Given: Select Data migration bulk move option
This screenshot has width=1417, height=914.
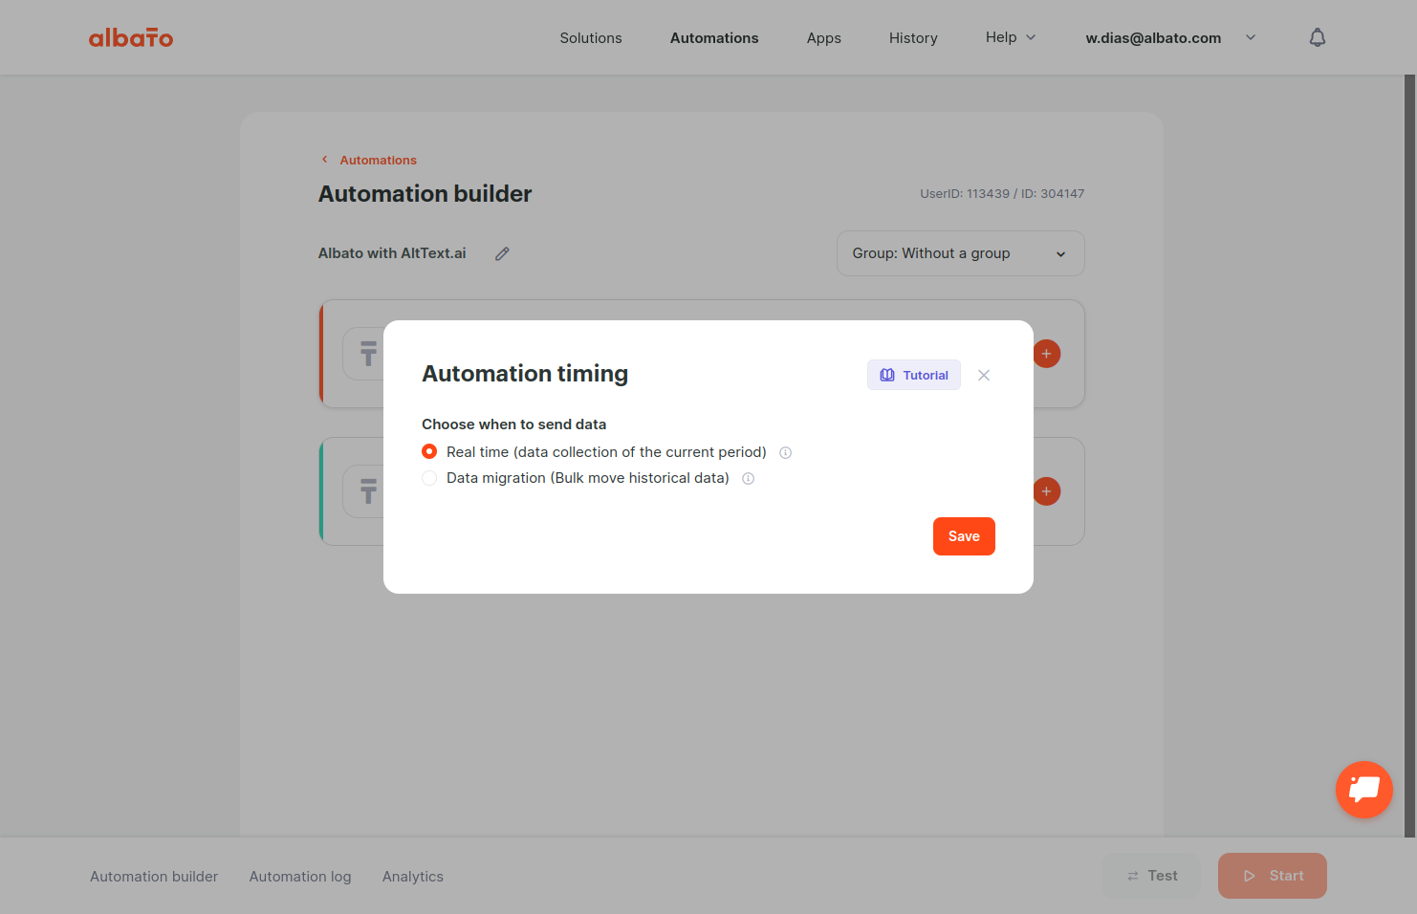Looking at the screenshot, I should pyautogui.click(x=429, y=478).
